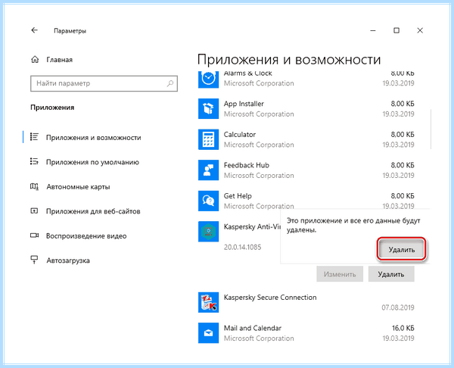
Task: Click the Alarms & Clock app icon
Action: coord(209,79)
